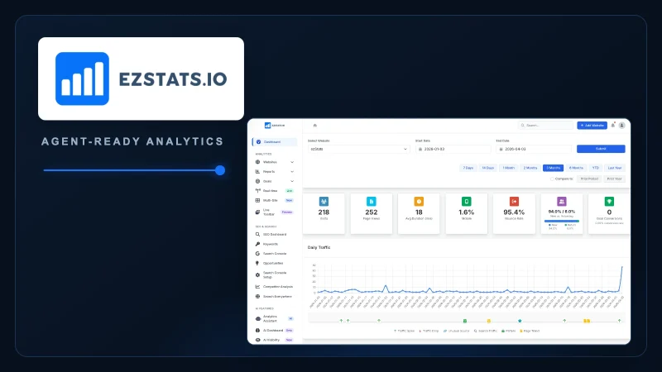Click the Analytics Assistant robot icon
Viewport: 662px width, 372px height.
click(x=258, y=318)
